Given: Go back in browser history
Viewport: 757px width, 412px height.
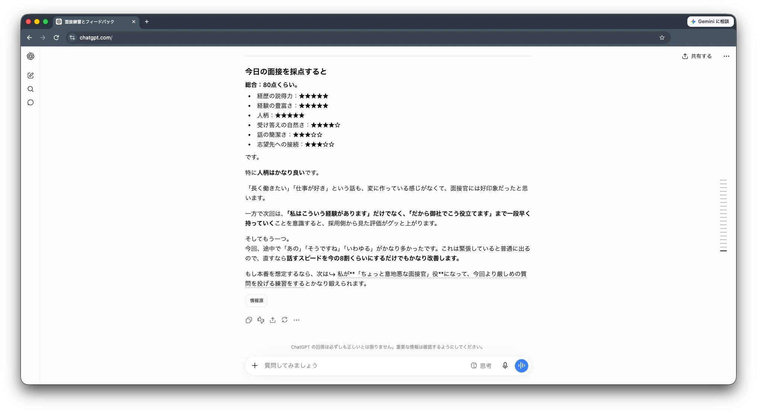Looking at the screenshot, I should pos(29,38).
